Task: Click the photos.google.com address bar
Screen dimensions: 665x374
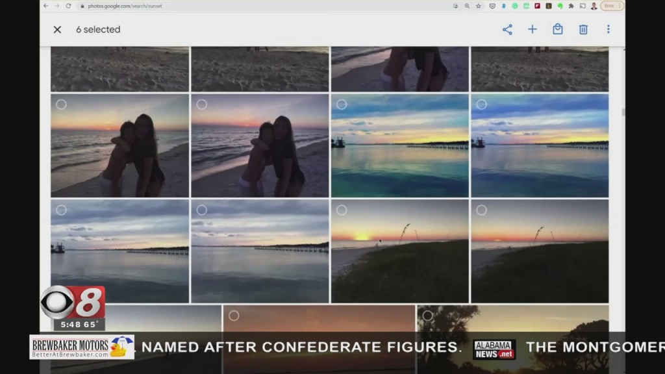Action: [260, 6]
